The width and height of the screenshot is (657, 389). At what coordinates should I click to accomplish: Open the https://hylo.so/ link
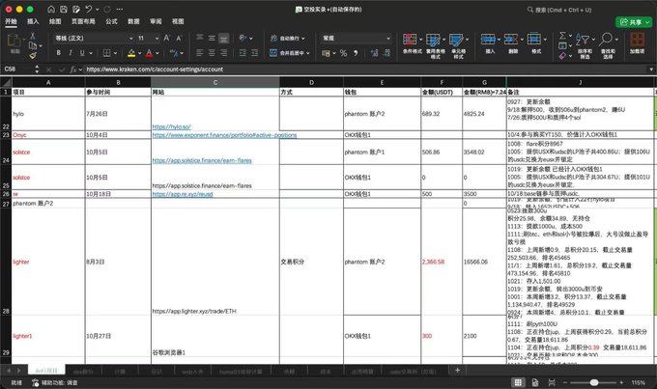(171, 126)
